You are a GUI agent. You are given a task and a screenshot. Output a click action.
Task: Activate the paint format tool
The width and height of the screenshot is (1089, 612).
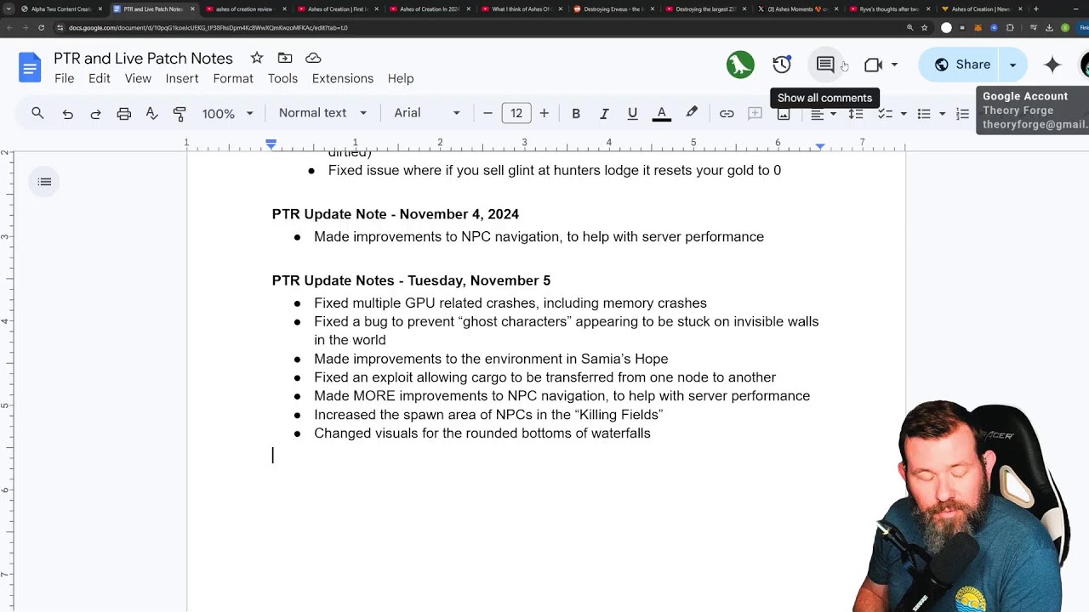tap(180, 113)
